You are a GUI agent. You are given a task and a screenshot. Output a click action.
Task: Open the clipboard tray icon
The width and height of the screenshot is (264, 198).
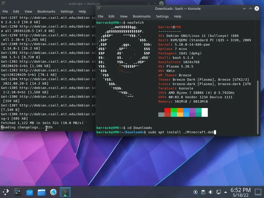pyautogui.click(x=203, y=192)
